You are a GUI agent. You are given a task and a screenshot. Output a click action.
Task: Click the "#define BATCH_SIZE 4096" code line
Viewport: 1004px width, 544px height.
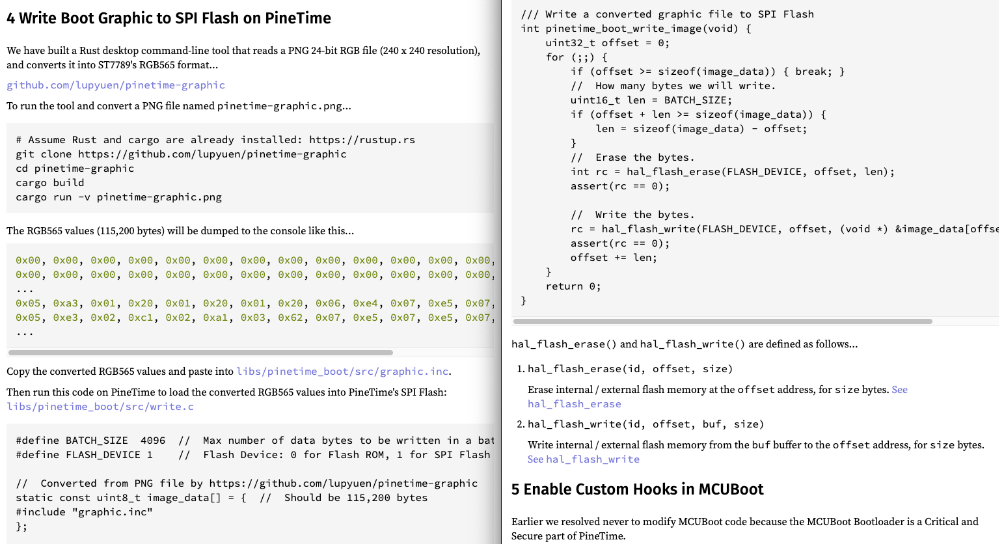point(91,441)
